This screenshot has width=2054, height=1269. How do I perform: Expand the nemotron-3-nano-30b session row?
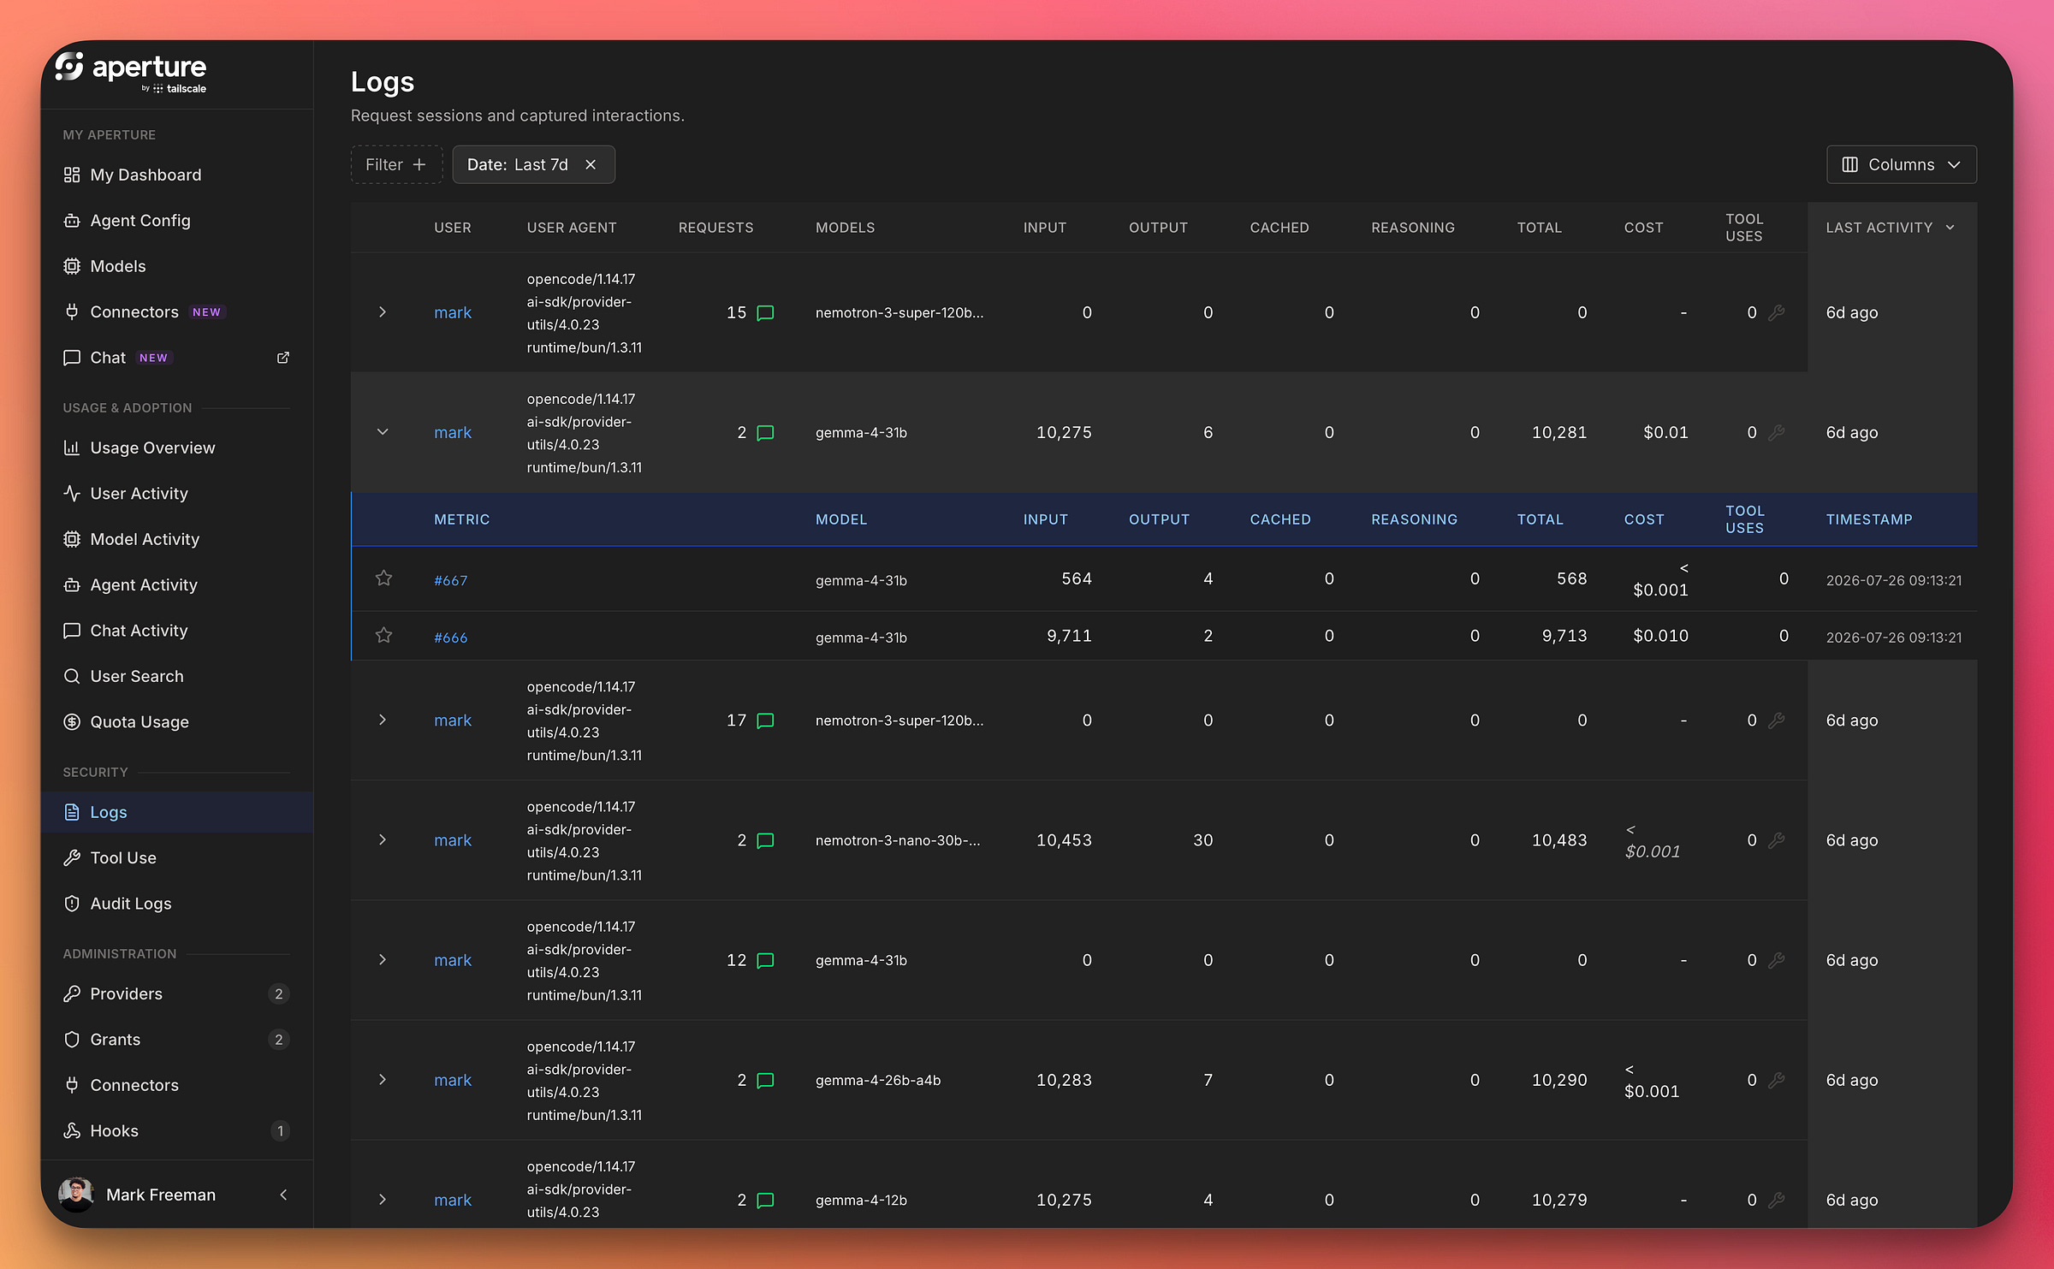383,840
